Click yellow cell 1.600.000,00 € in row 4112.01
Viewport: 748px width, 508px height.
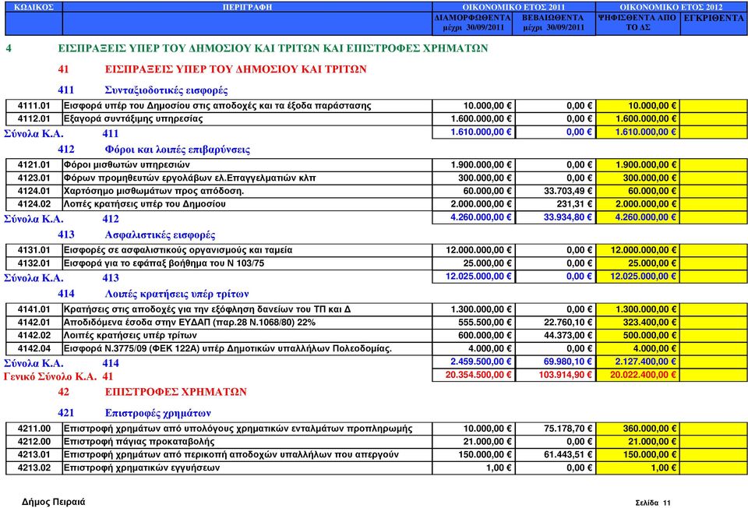click(x=638, y=118)
